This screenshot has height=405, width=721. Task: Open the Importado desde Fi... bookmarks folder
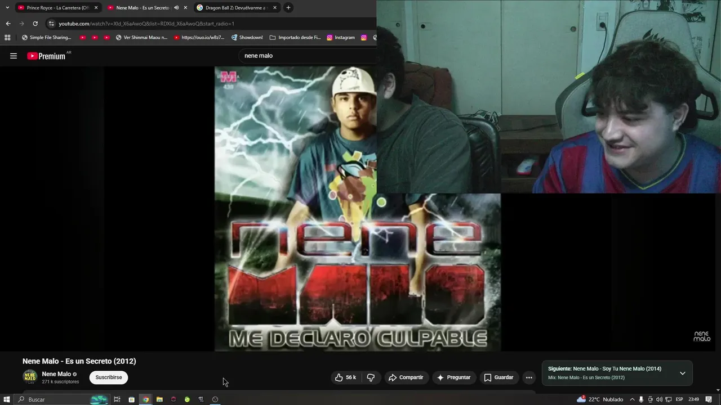[x=295, y=38]
